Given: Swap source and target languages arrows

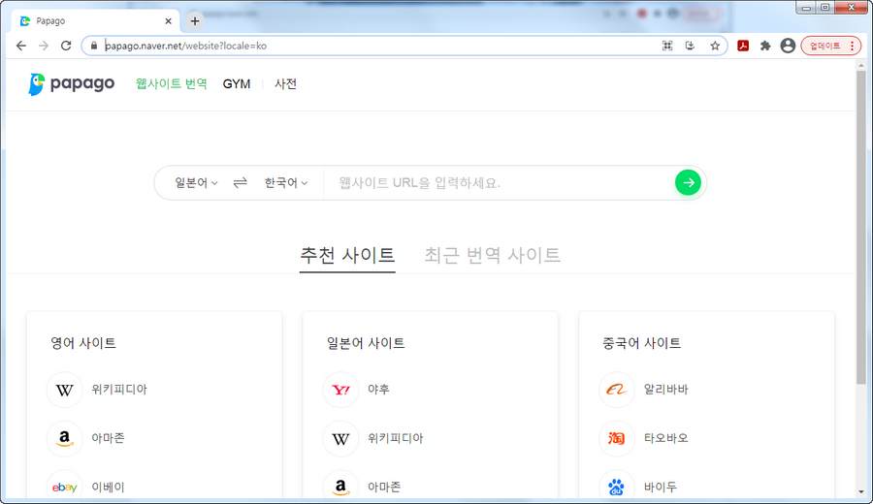Looking at the screenshot, I should coord(240,182).
